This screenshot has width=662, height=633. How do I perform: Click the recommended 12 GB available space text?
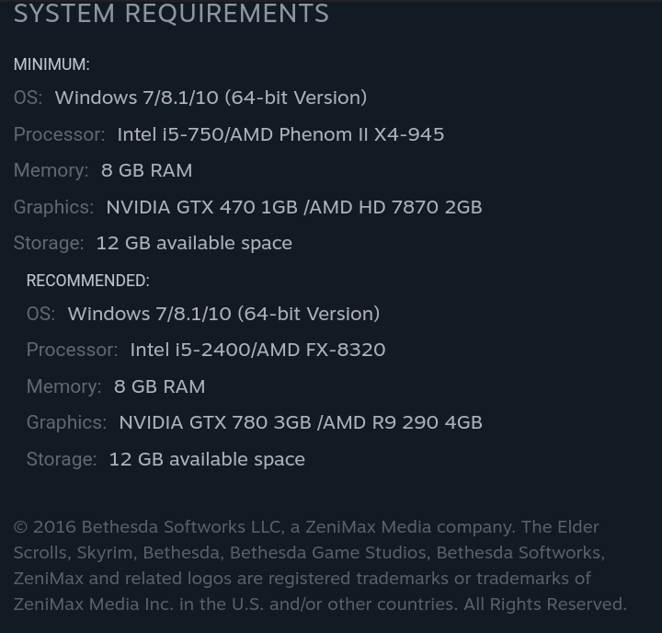pyautogui.click(x=207, y=459)
